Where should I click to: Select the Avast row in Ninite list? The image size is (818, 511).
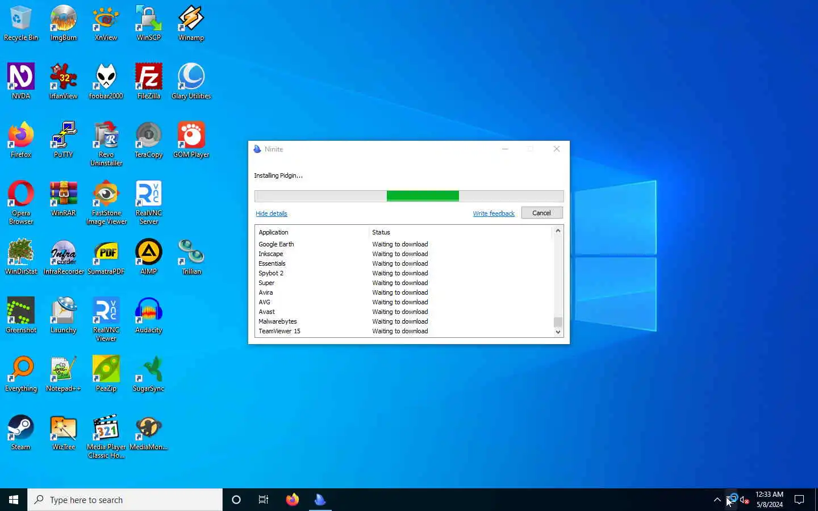pyautogui.click(x=403, y=312)
